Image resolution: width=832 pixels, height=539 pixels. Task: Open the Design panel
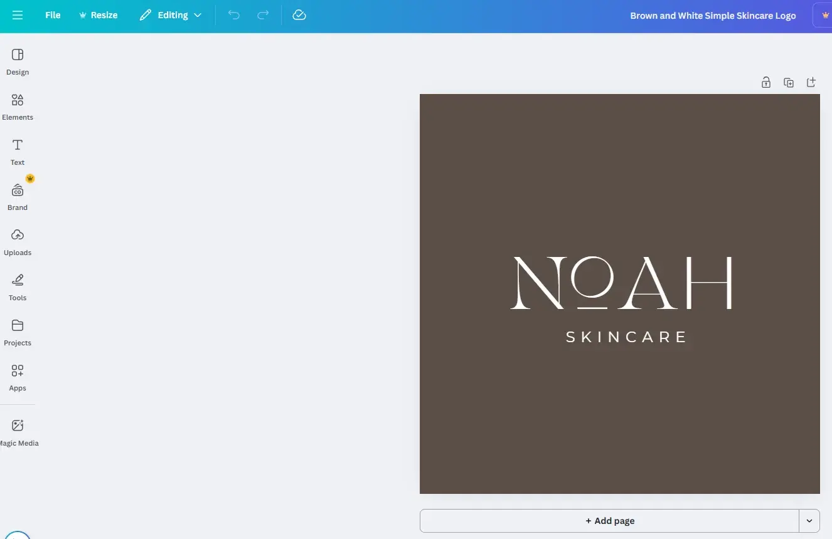point(17,61)
